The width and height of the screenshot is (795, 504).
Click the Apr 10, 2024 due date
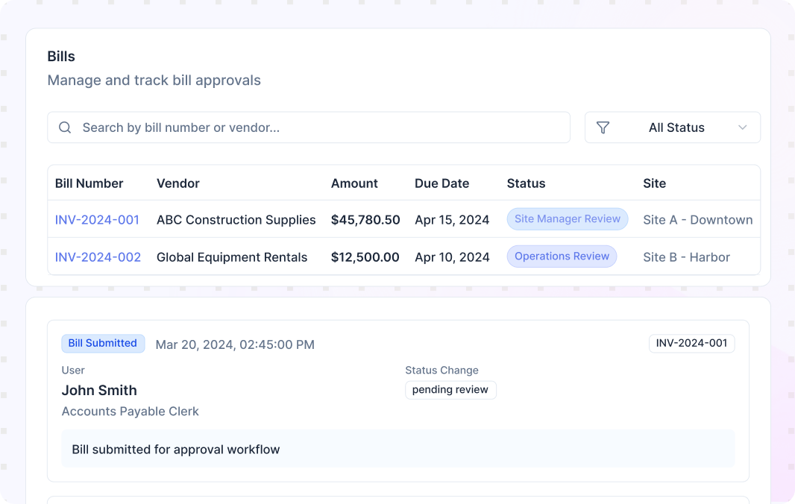pyautogui.click(x=452, y=257)
